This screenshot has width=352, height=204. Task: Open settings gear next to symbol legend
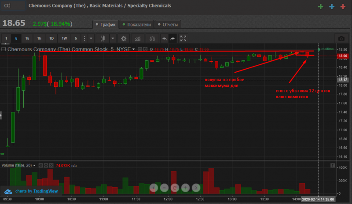click(145, 49)
